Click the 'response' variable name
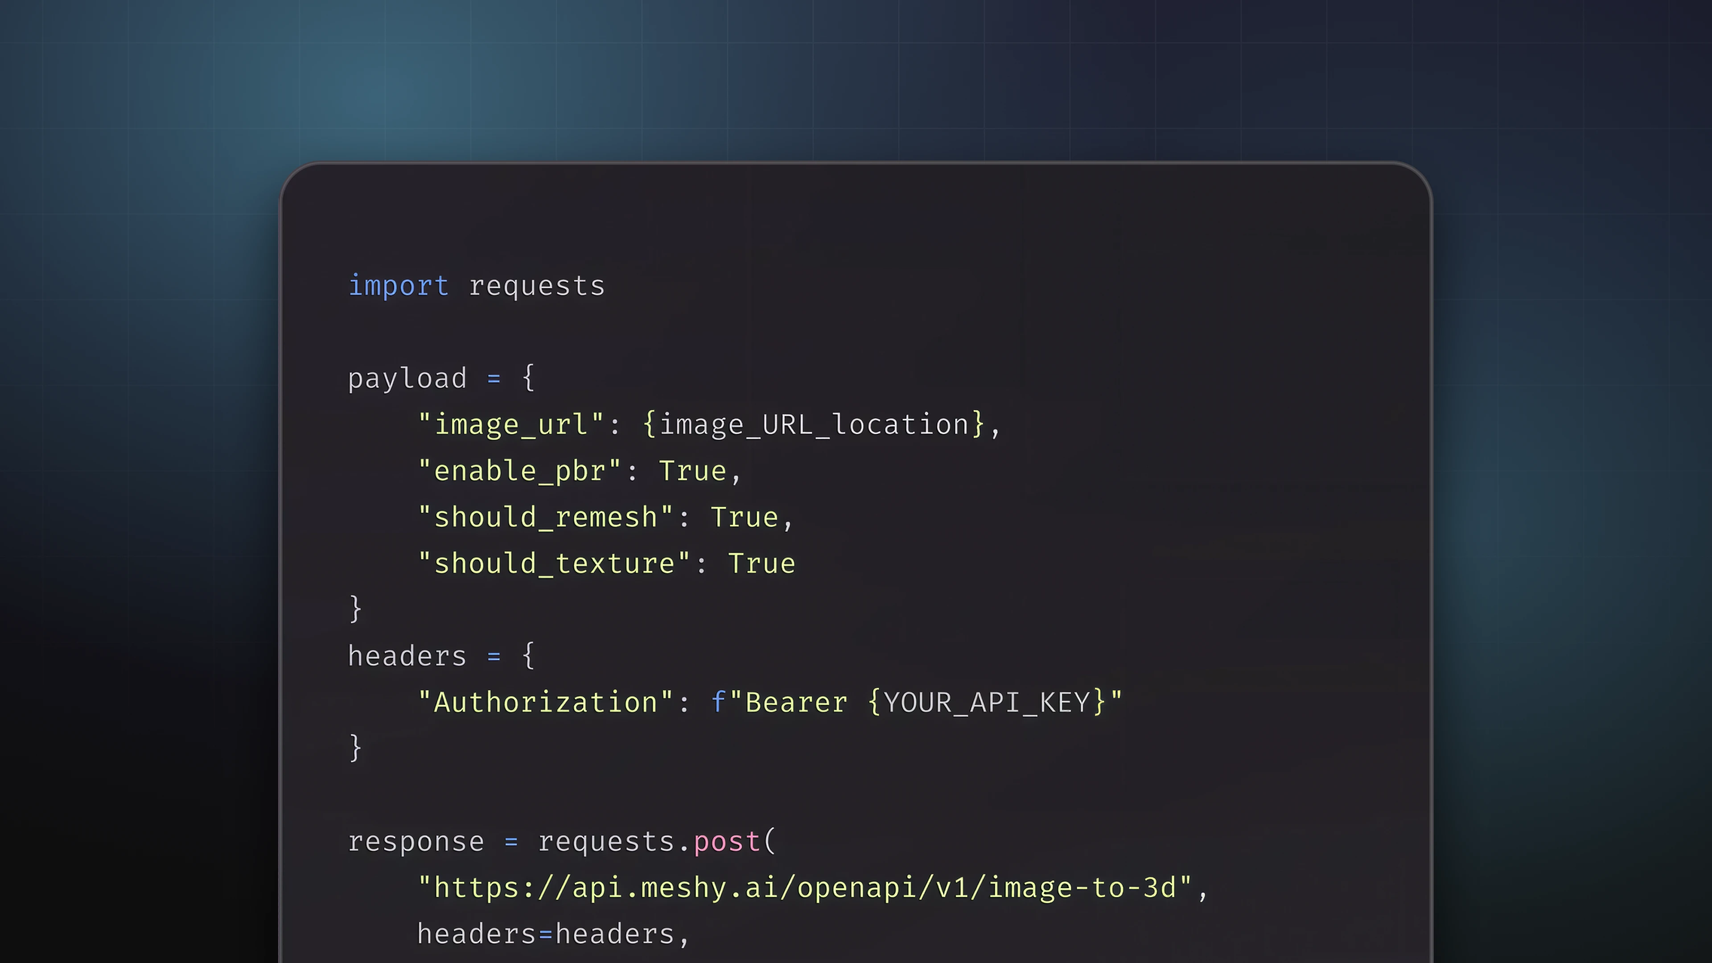The height and width of the screenshot is (963, 1712). coord(416,843)
